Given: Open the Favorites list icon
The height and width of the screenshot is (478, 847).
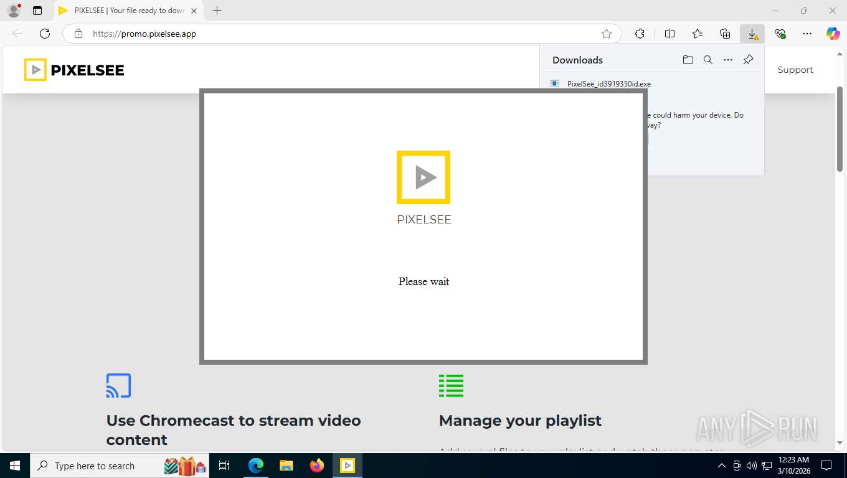Looking at the screenshot, I should click(x=698, y=34).
